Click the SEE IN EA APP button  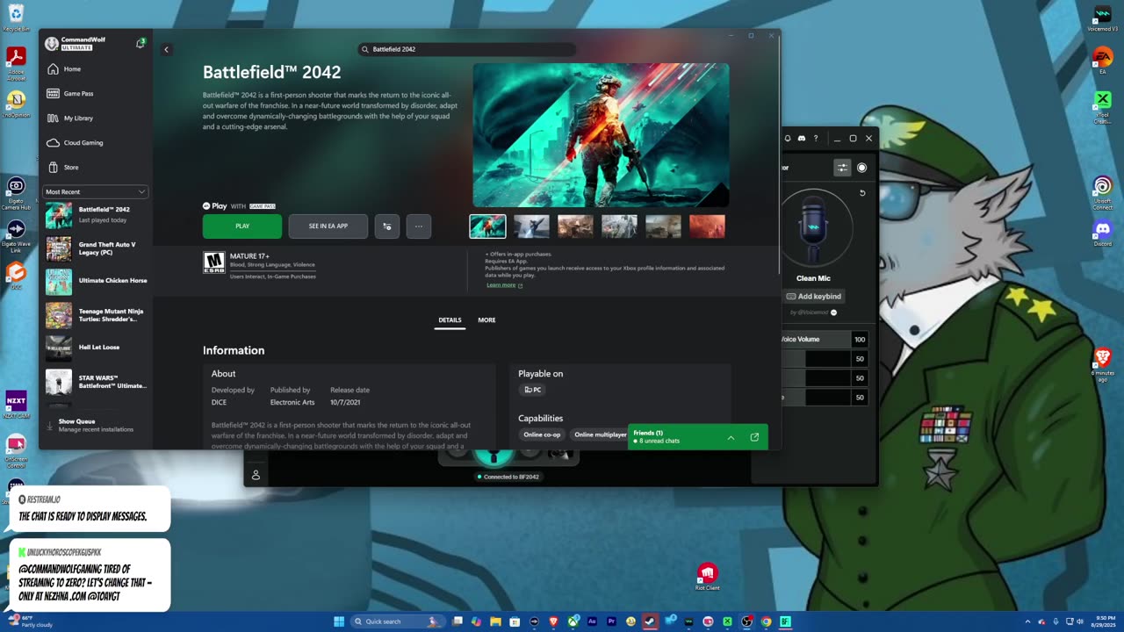click(328, 226)
